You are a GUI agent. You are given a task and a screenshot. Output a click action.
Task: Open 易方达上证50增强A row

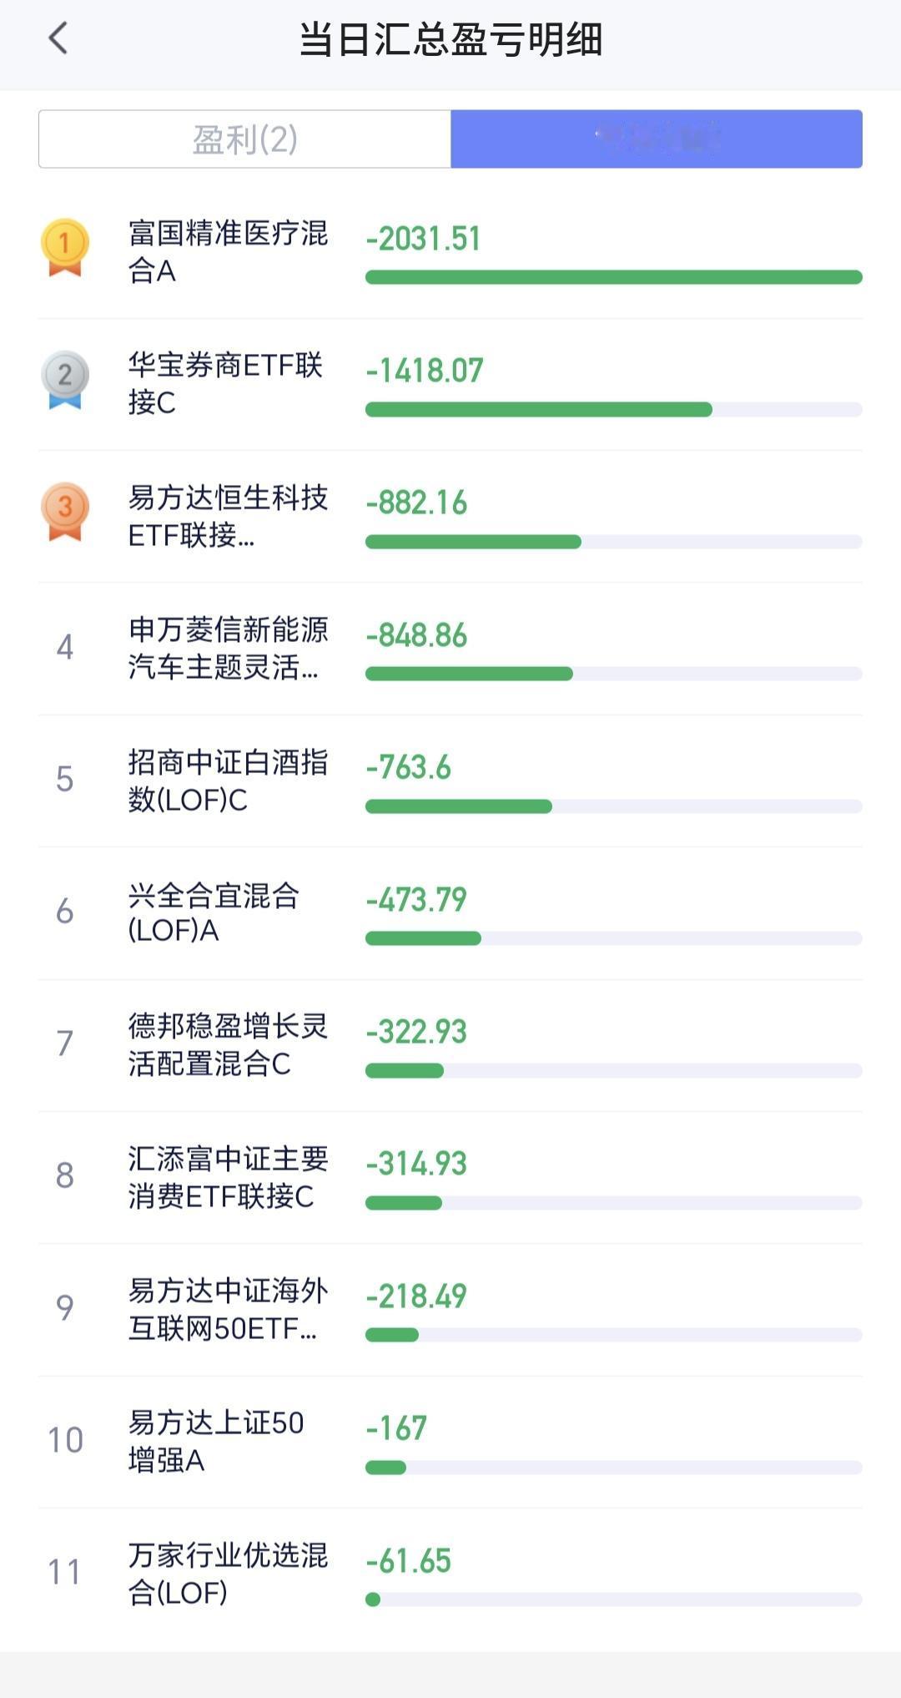[x=450, y=1442]
